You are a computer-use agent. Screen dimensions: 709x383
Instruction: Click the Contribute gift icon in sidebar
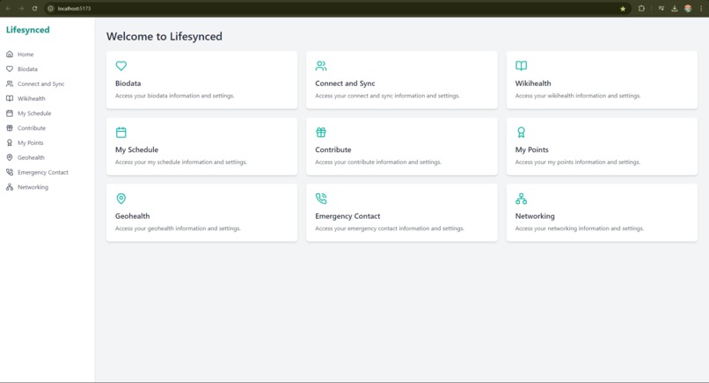[x=10, y=128]
